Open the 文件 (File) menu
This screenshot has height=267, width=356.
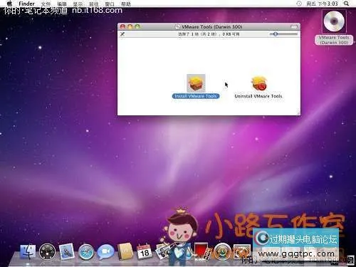pyautogui.click(x=46, y=4)
